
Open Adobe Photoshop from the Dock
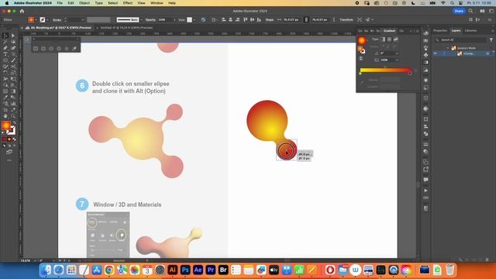point(185,270)
